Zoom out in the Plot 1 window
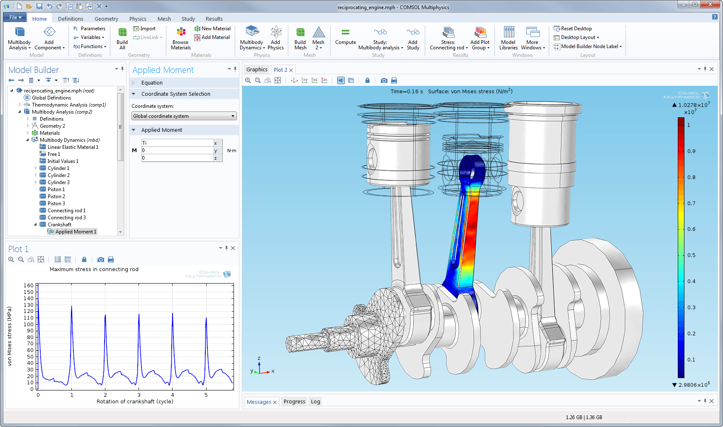Screen dimensions: 723x427 21,260
